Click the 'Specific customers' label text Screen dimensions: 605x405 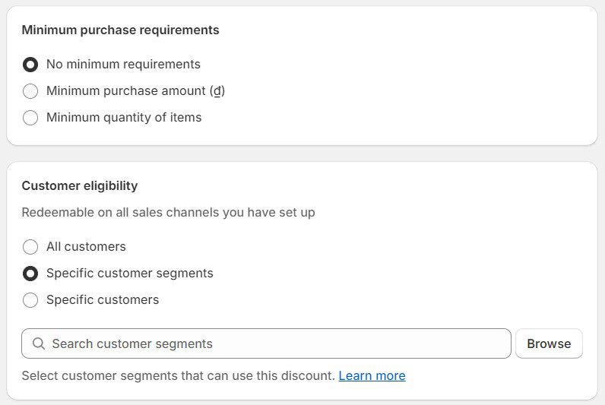pos(103,300)
